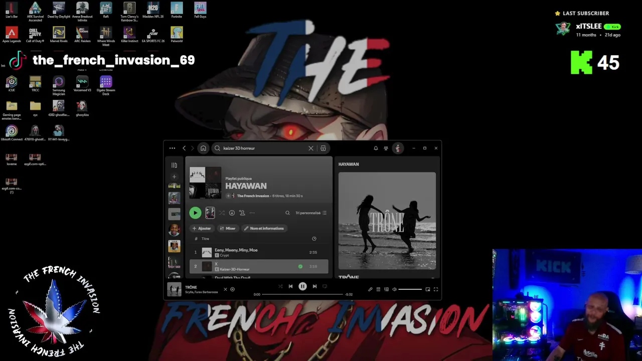Open the mini player
642x361 pixels.
point(428,289)
